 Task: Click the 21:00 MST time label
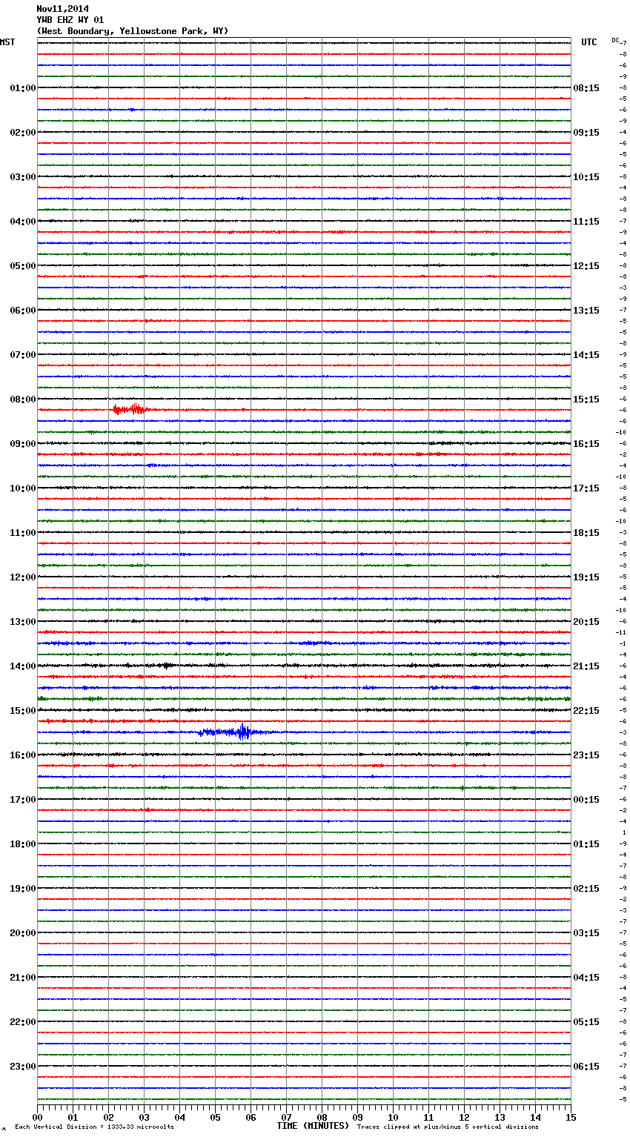click(x=23, y=978)
